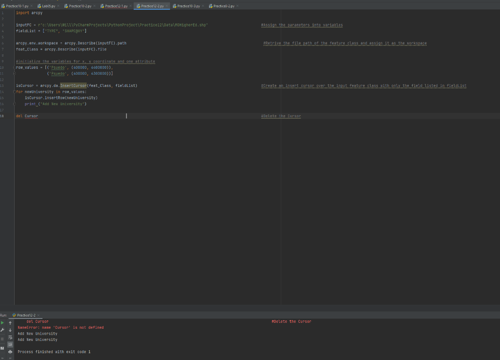This screenshot has width=500, height=360.
Task: Rerun Practice12-2 with the green play icon
Action: 2,323
